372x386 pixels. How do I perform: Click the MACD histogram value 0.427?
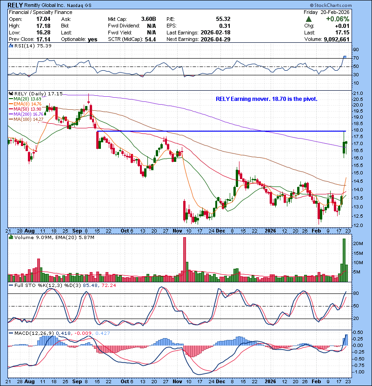pos(103,333)
